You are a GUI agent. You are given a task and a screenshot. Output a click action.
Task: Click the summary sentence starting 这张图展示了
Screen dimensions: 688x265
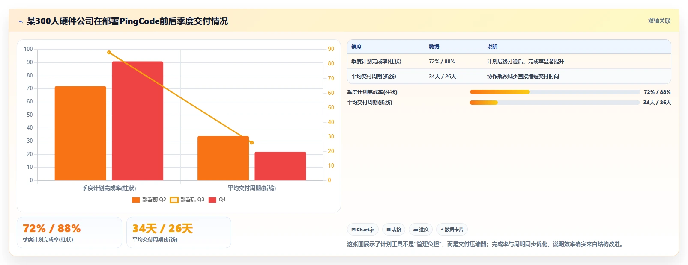coord(486,244)
